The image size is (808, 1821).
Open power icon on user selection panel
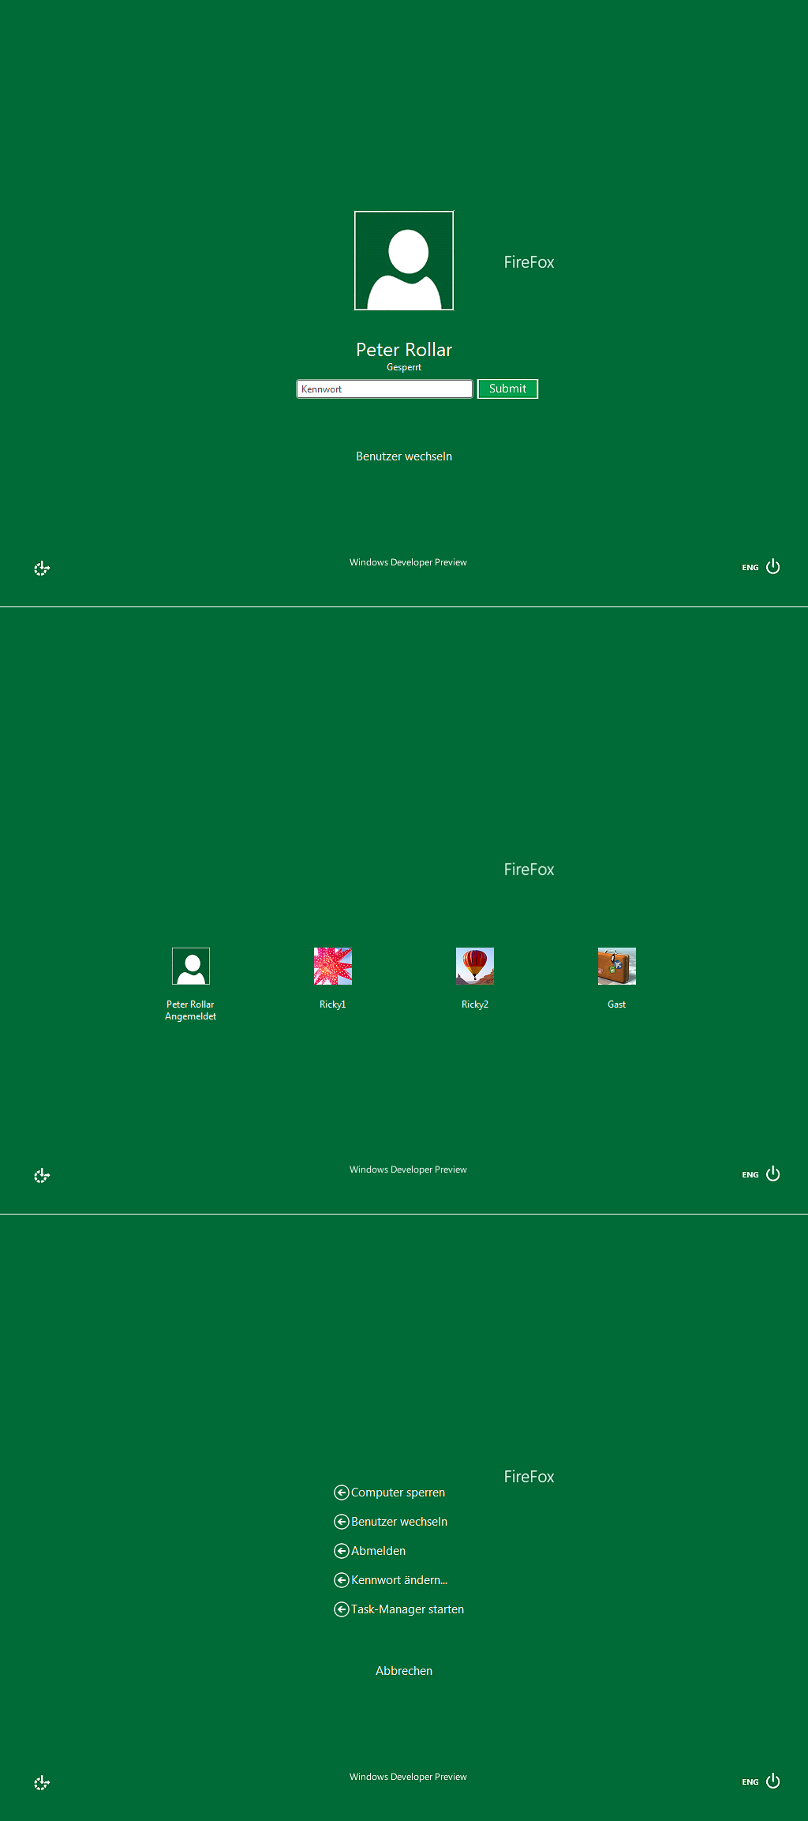pyautogui.click(x=773, y=1173)
